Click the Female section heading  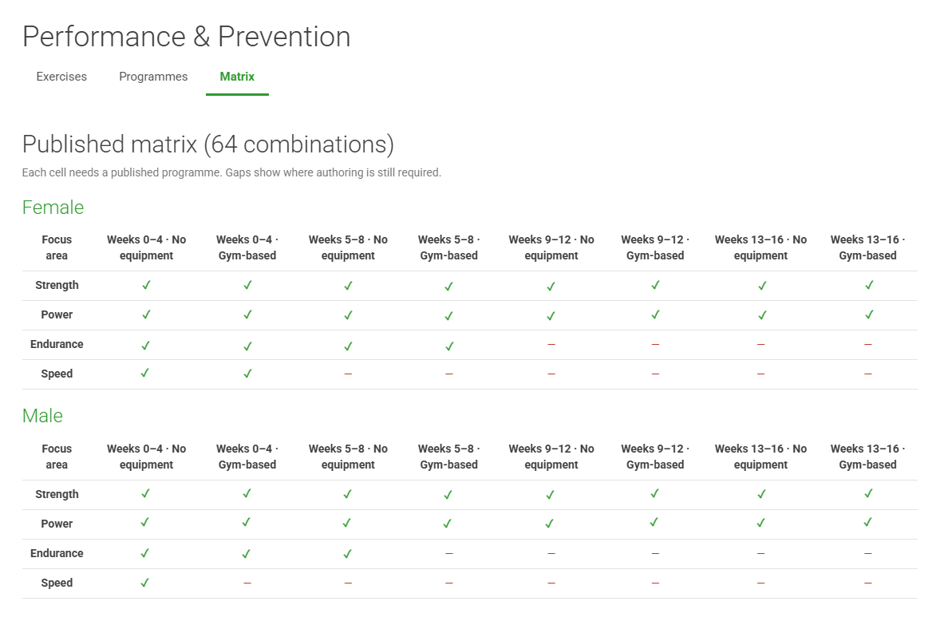(53, 208)
